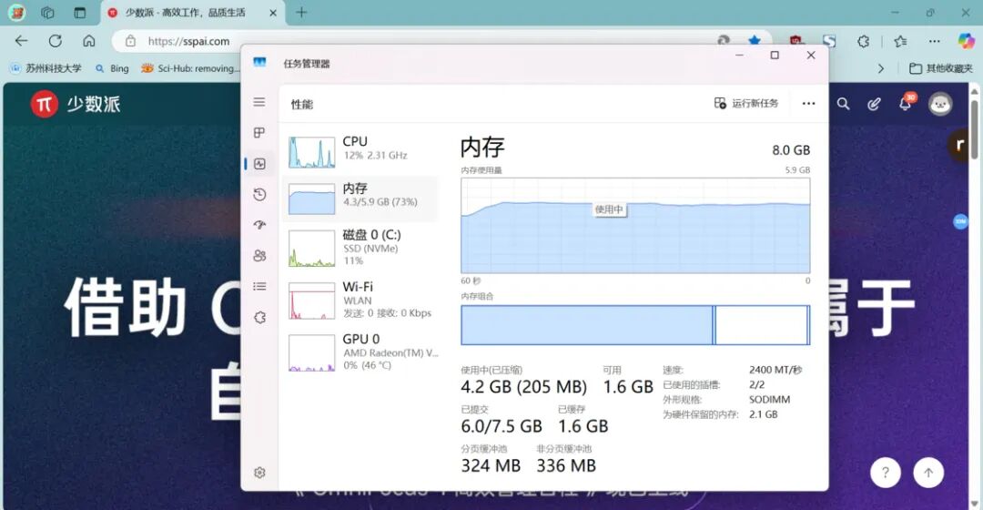Open Sci-Hub bookmark in favorites bar
983x510 pixels.
pos(190,68)
